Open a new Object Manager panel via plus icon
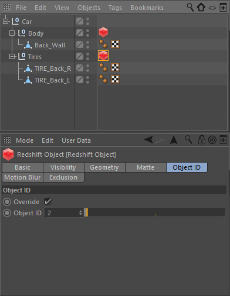This screenshot has width=230, height=296. [223, 8]
